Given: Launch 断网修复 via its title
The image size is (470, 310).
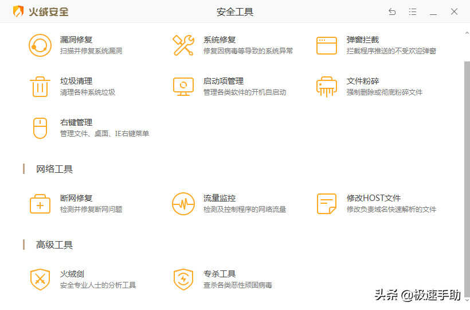Looking at the screenshot, I should [76, 198].
